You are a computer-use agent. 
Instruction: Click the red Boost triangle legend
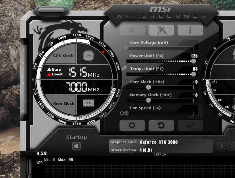pyautogui.click(x=49, y=74)
